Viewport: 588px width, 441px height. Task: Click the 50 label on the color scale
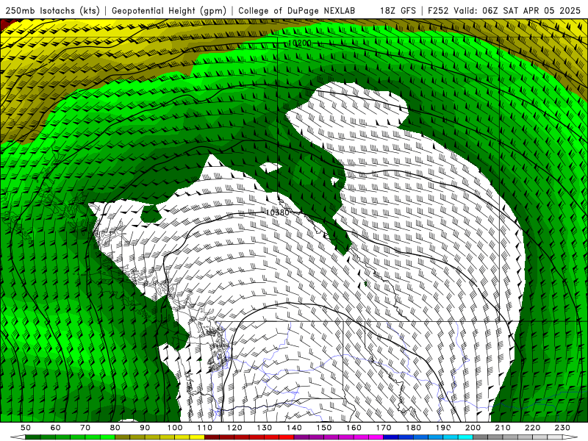(x=26, y=428)
